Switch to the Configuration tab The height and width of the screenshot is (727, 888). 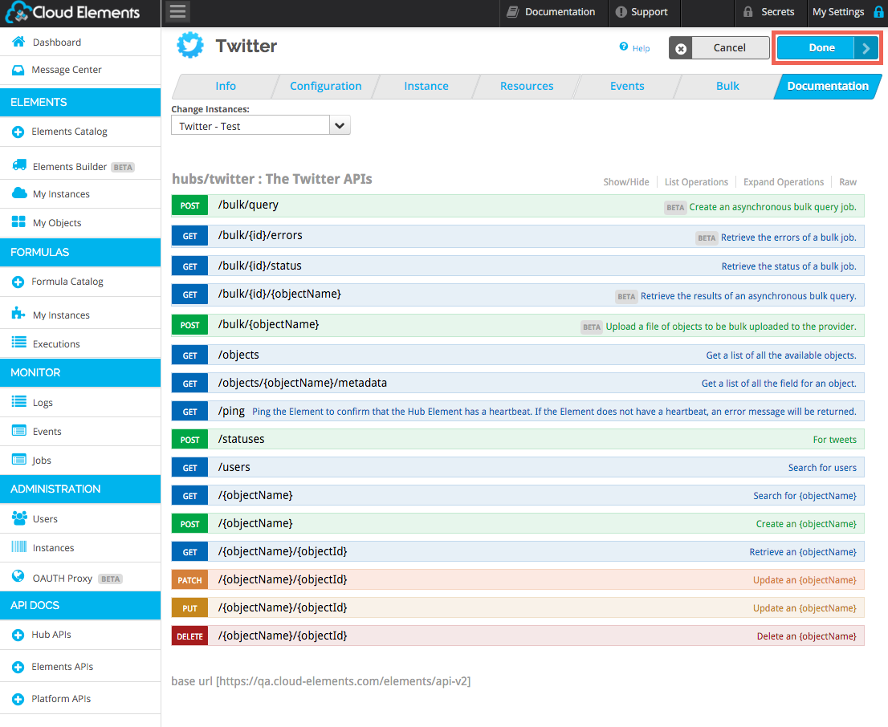tap(326, 86)
